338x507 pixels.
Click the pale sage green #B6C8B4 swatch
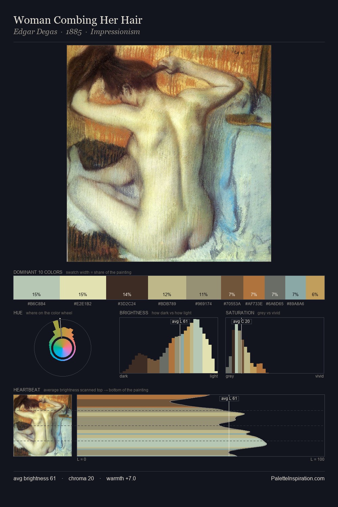pyautogui.click(x=37, y=288)
